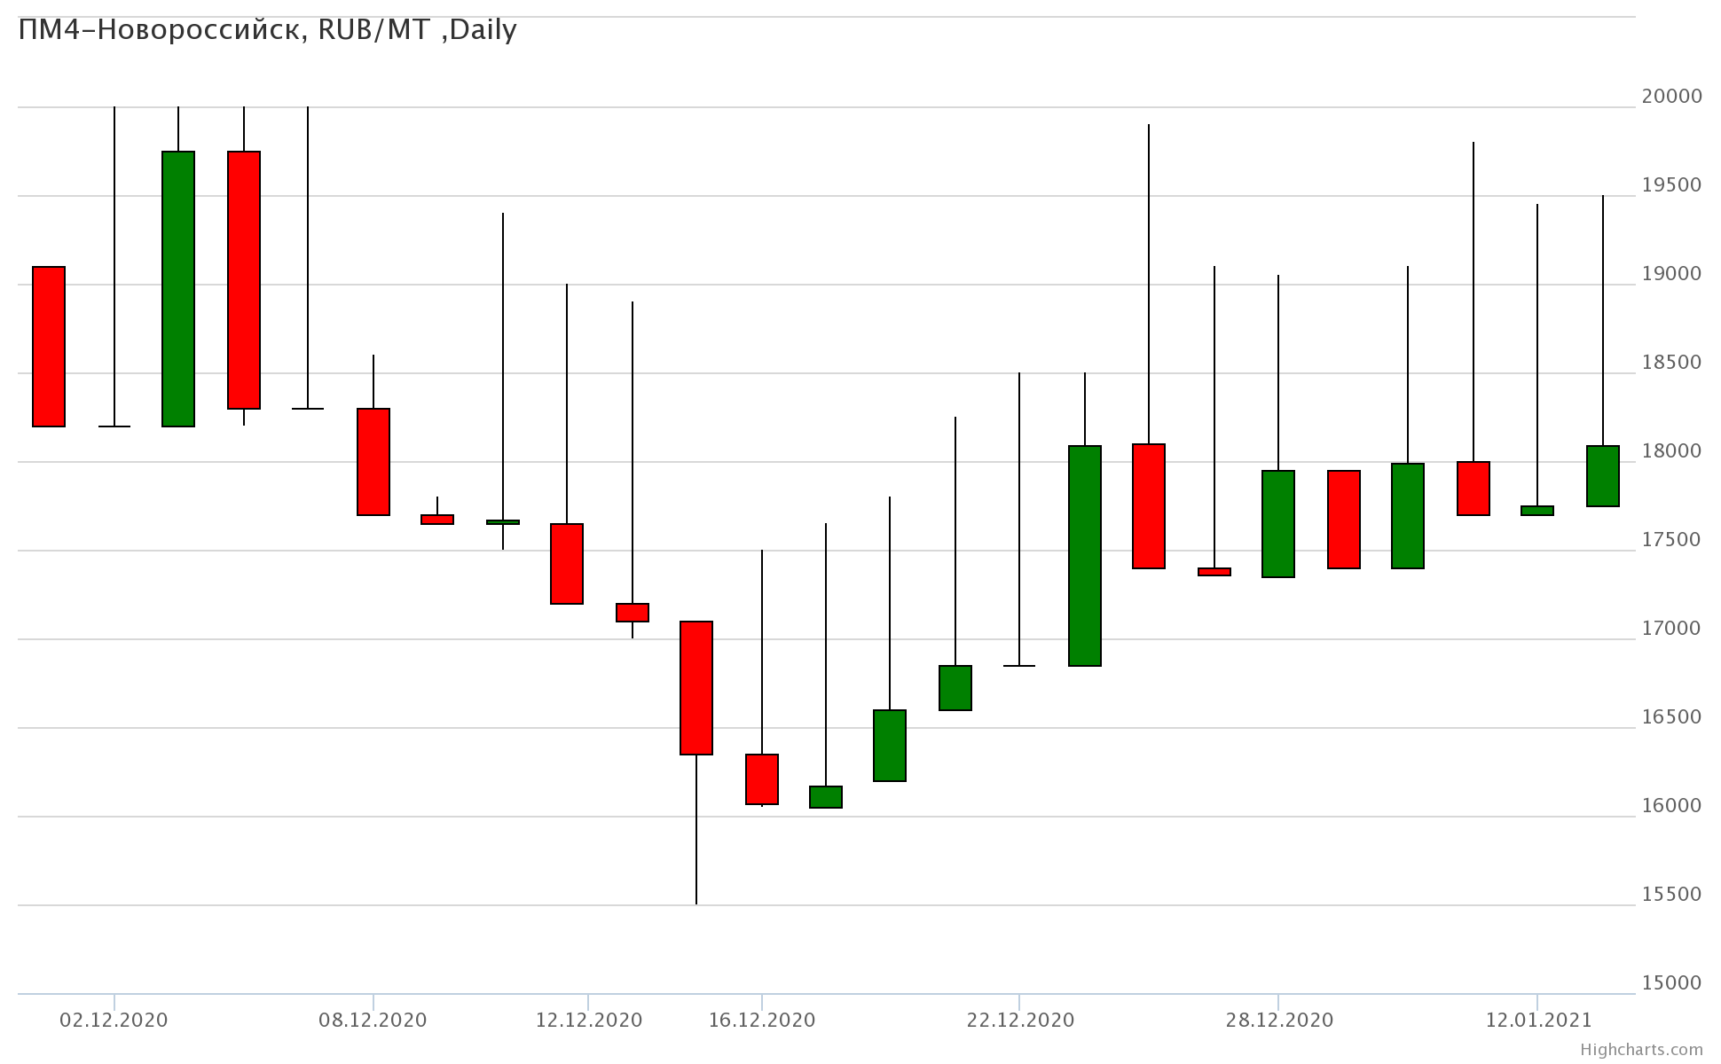Image resolution: width=1721 pixels, height=1064 pixels.
Task: Click the small green candle above 12.01.2021
Action: [1537, 510]
